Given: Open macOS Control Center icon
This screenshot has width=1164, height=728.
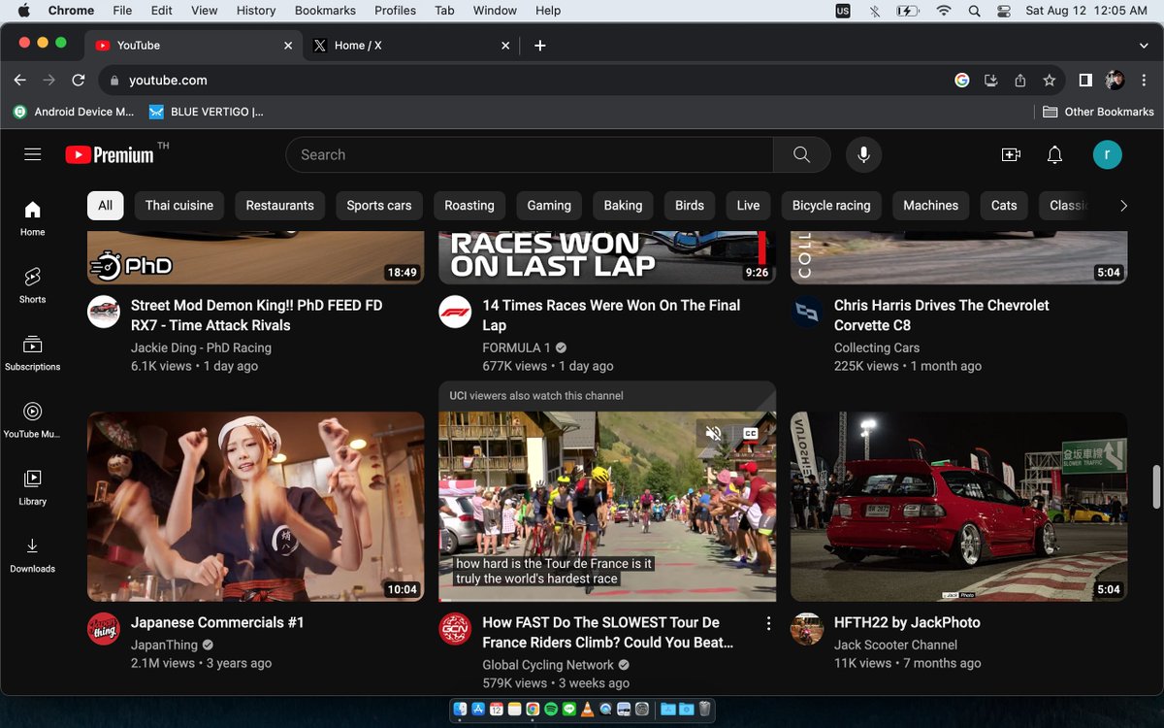Looking at the screenshot, I should tap(1004, 11).
